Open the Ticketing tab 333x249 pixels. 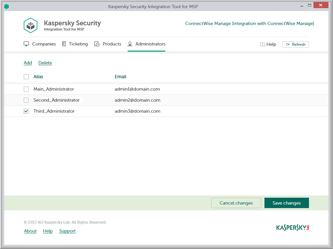pos(78,44)
